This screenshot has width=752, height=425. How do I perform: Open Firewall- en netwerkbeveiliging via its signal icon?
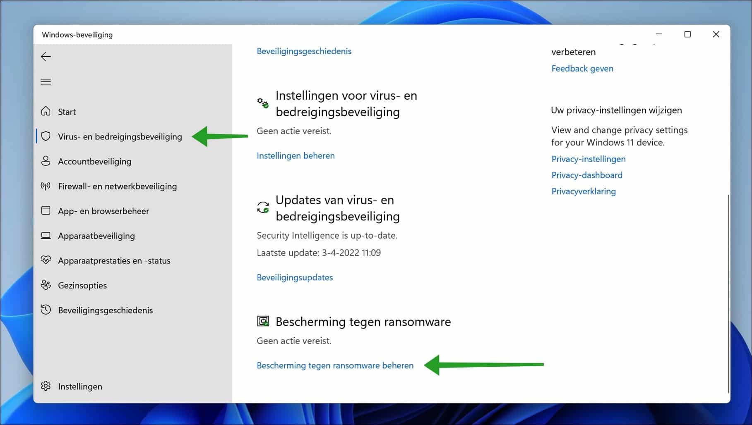46,186
